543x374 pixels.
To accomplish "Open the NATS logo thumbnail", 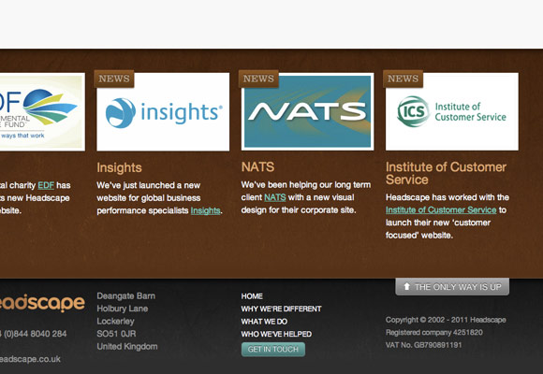I will click(x=307, y=112).
